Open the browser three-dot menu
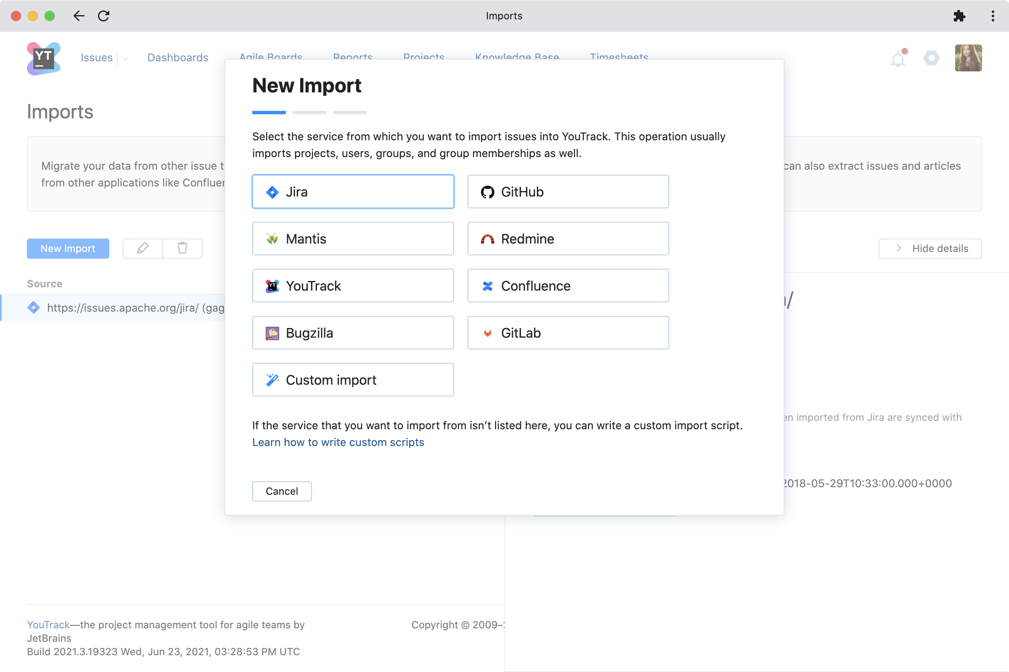Screen dimensions: 1009x672 click(993, 16)
